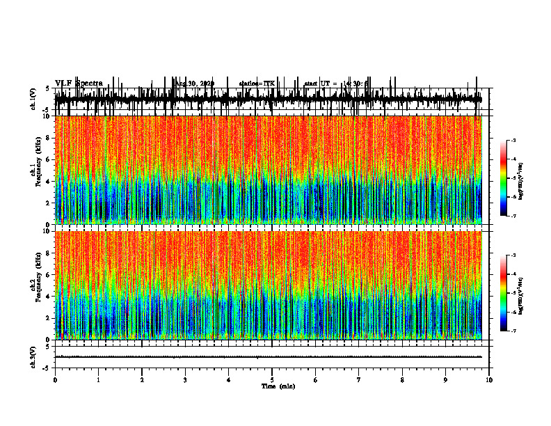551x426 pixels.
Task: Click the "-7" label on ch.2 colorbar
Action: point(513,331)
